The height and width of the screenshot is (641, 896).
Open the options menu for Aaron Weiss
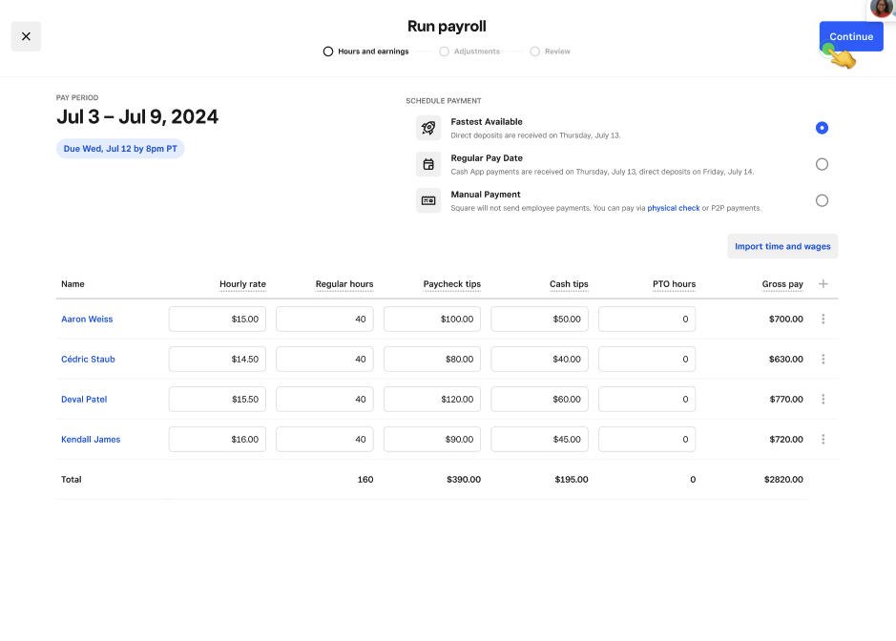click(x=823, y=319)
